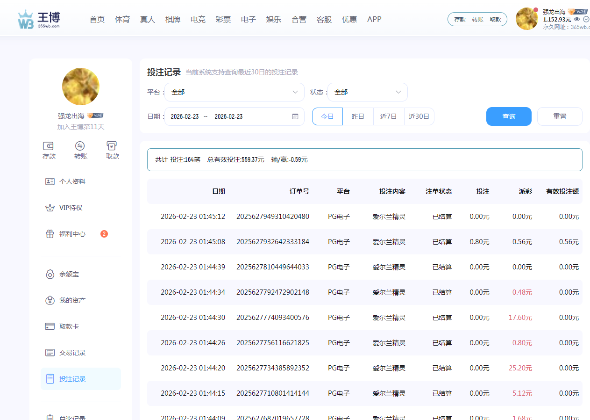Click the calendar icon in date field
This screenshot has height=420, width=590.
pos(295,116)
